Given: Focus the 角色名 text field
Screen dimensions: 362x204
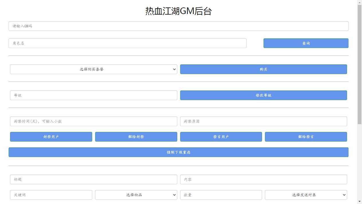Looking at the screenshot, I should [127, 43].
